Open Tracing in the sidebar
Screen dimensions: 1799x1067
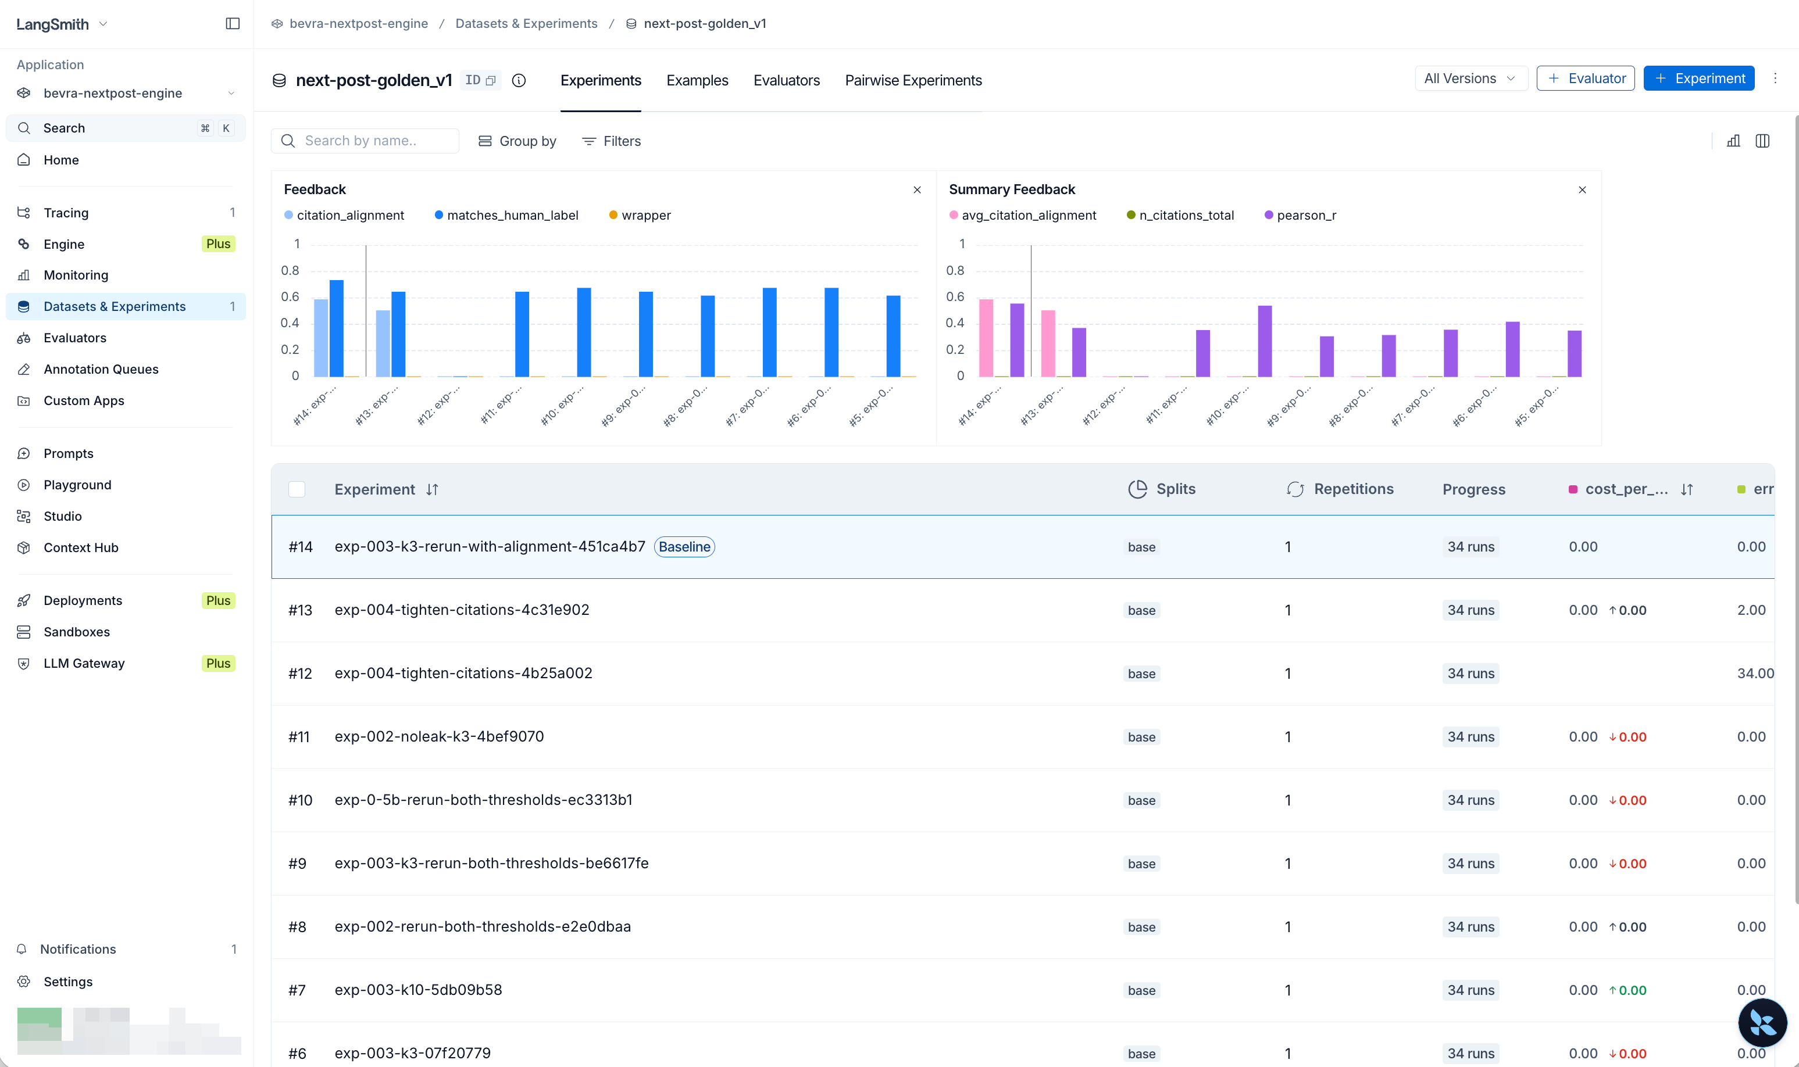tap(126, 213)
